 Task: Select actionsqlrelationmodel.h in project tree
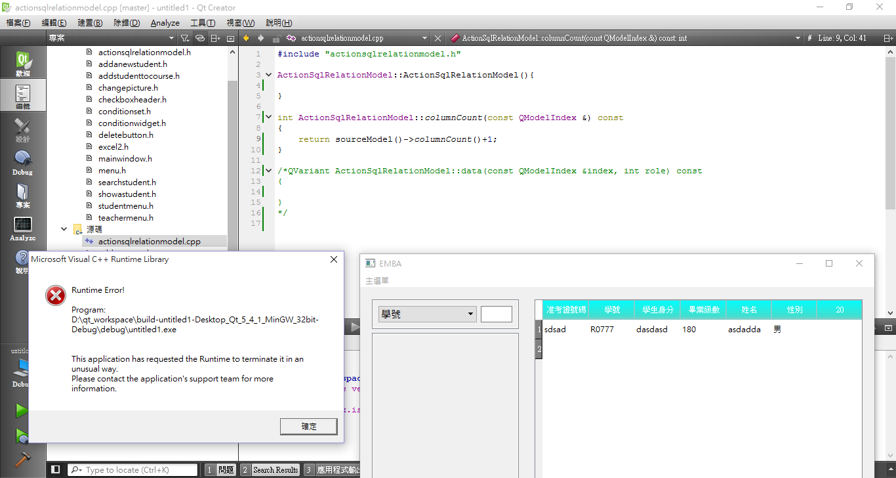144,53
